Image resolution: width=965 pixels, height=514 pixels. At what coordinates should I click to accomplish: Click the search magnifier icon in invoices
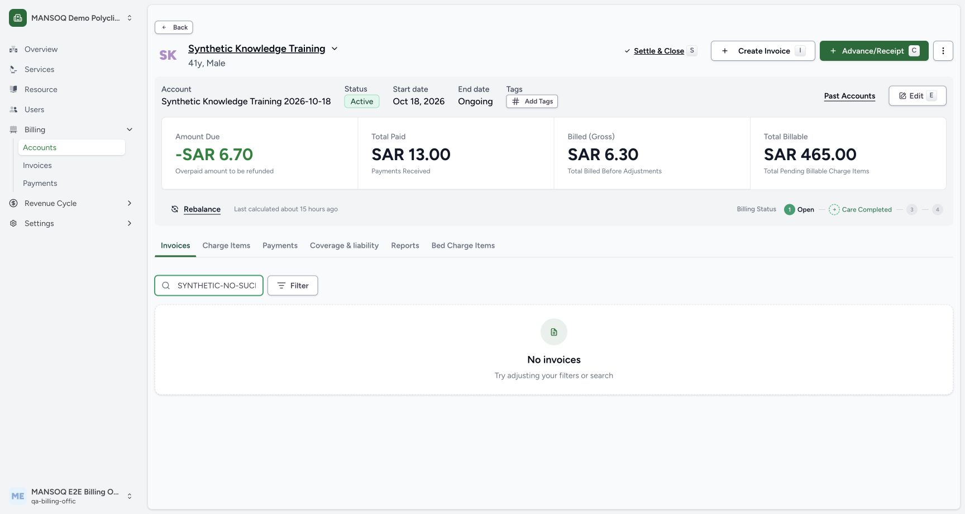[166, 286]
